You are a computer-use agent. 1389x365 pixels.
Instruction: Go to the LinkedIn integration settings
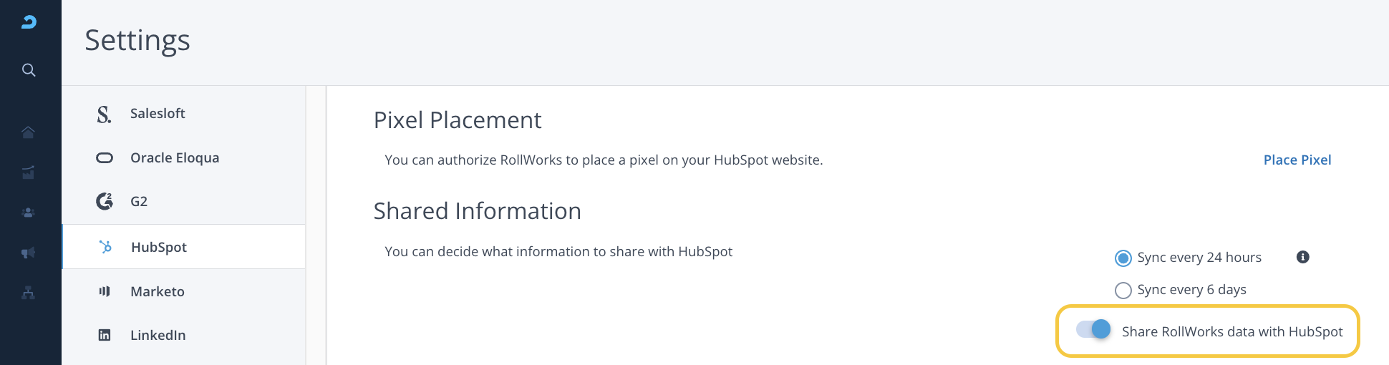point(158,335)
